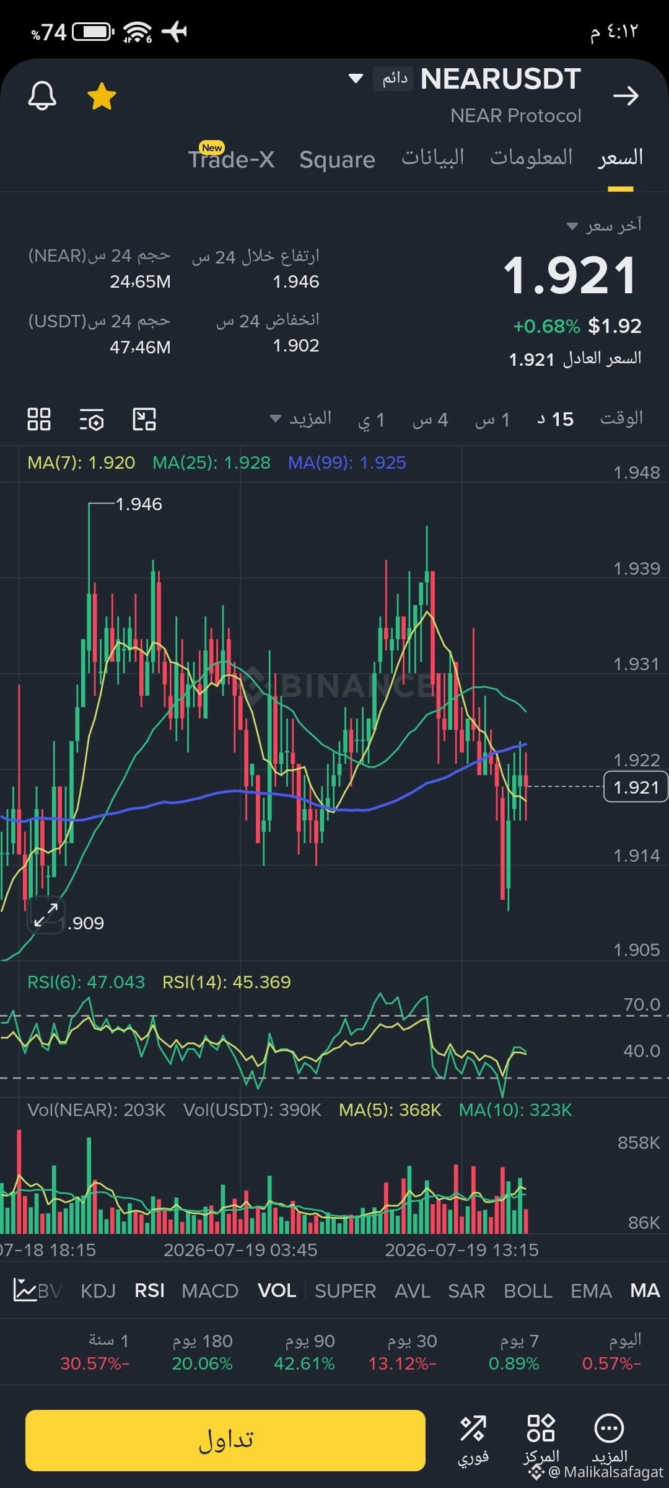The image size is (669, 1488).
Task: Toggle the EMA overlay indicator
Action: pyautogui.click(x=591, y=1291)
